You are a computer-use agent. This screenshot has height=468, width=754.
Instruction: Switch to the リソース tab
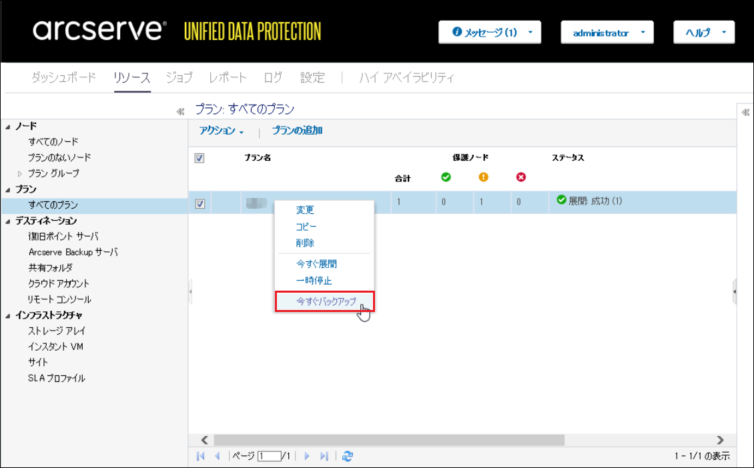pyautogui.click(x=131, y=77)
